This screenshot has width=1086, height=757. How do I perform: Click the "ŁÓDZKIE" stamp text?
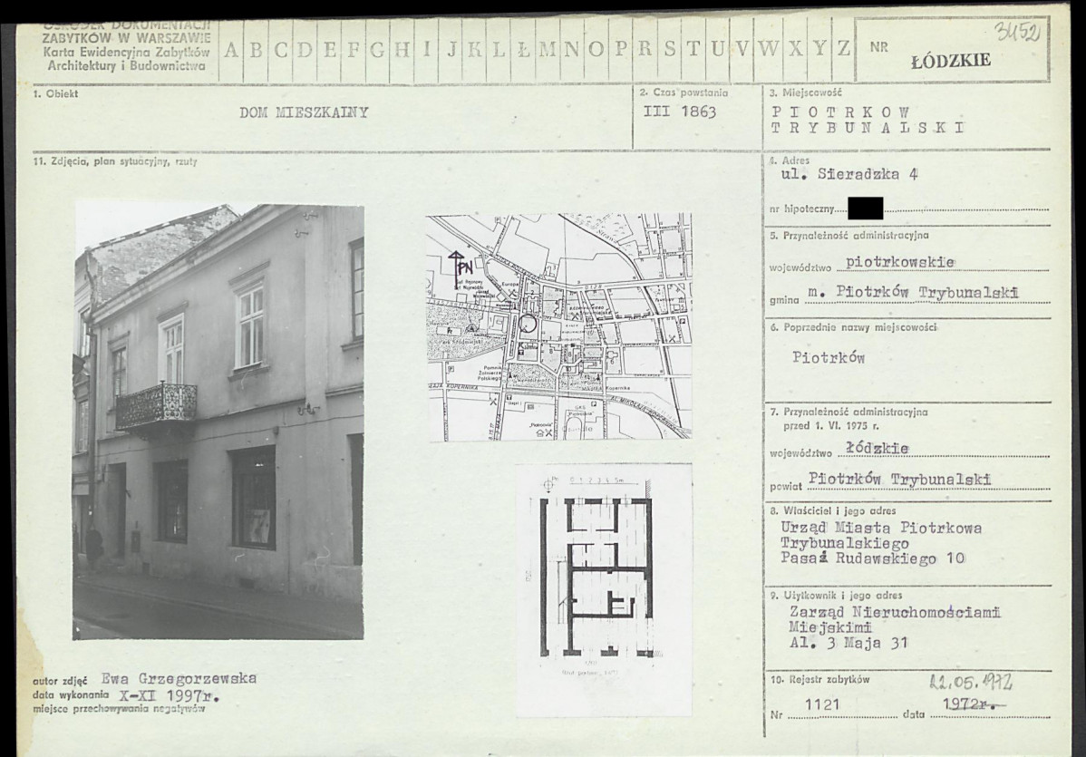click(x=951, y=61)
